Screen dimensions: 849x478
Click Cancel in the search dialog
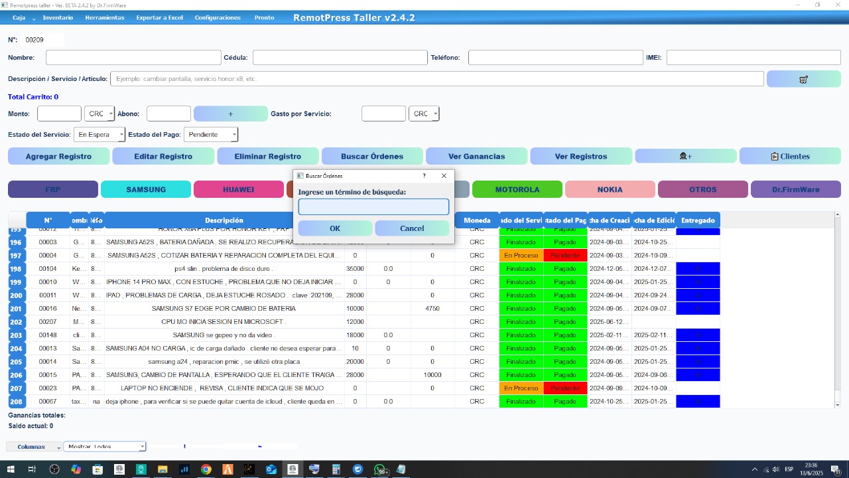coord(412,228)
